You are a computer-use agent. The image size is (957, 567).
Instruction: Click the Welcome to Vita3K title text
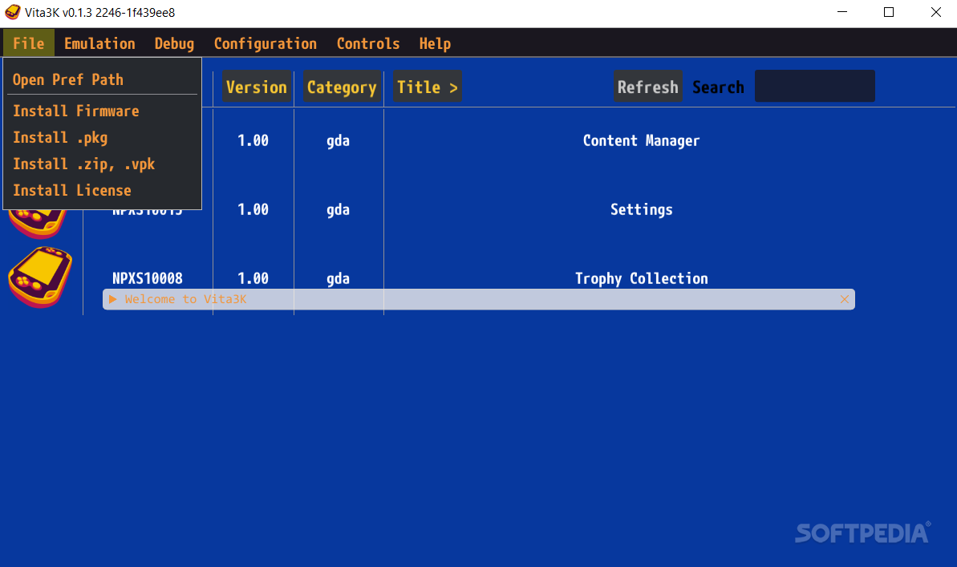click(x=185, y=299)
